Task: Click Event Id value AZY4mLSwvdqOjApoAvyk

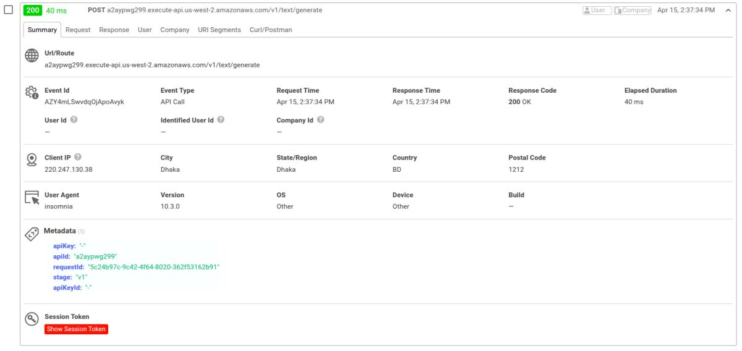Action: point(84,102)
